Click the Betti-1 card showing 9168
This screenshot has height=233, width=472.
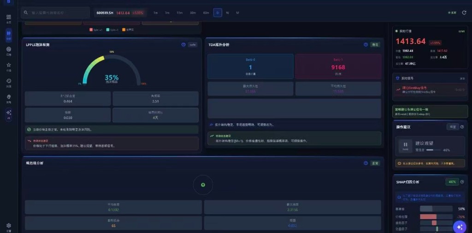(338, 66)
